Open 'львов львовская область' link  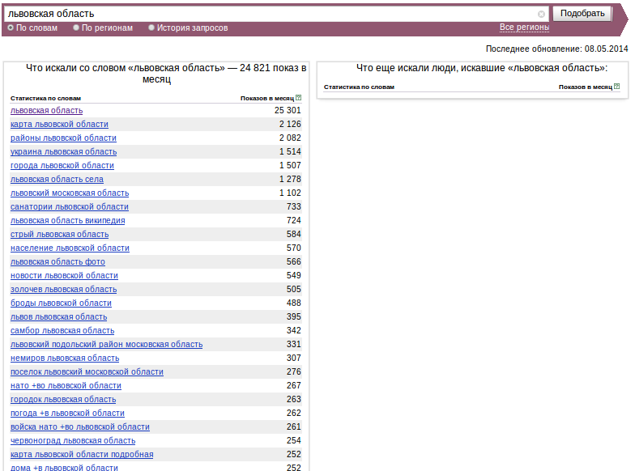[x=58, y=317]
